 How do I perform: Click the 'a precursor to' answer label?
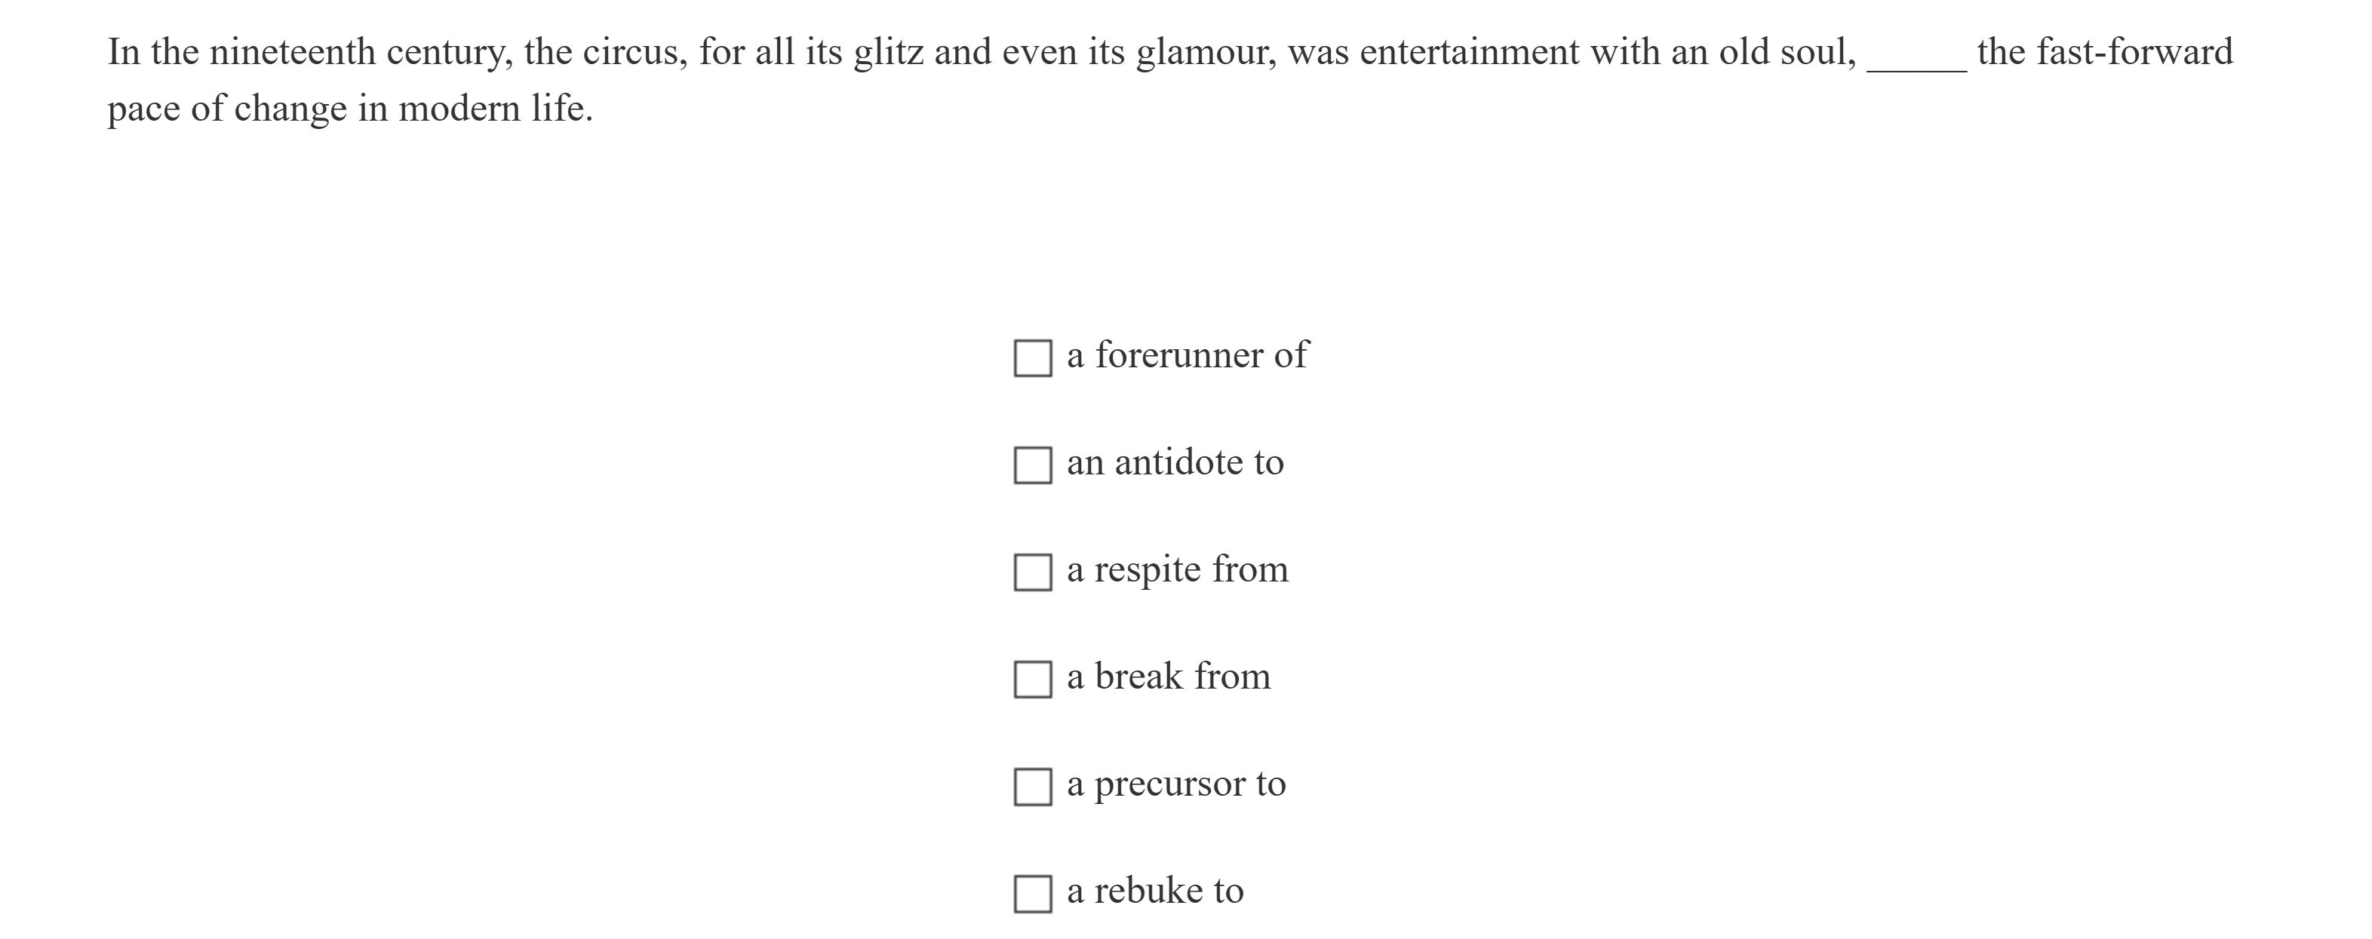click(x=1176, y=784)
